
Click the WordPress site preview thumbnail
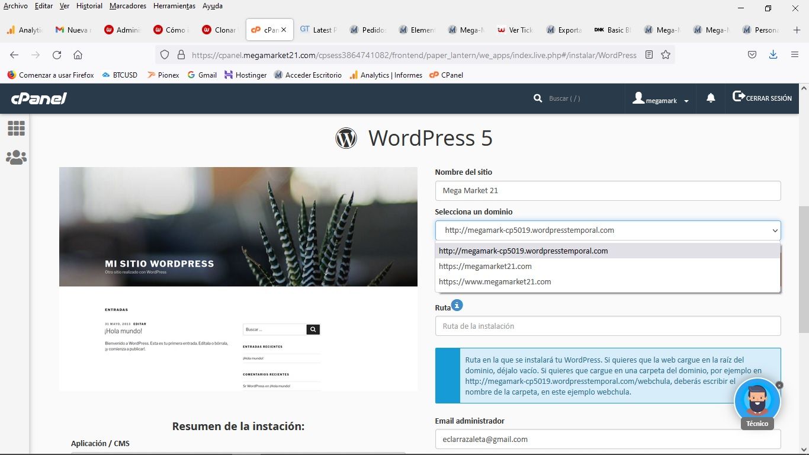click(238, 278)
